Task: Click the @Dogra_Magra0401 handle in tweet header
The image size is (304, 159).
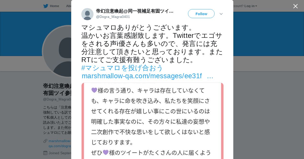Action: coord(113,17)
